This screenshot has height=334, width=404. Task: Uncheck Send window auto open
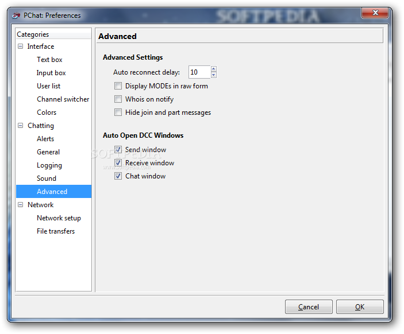point(118,150)
